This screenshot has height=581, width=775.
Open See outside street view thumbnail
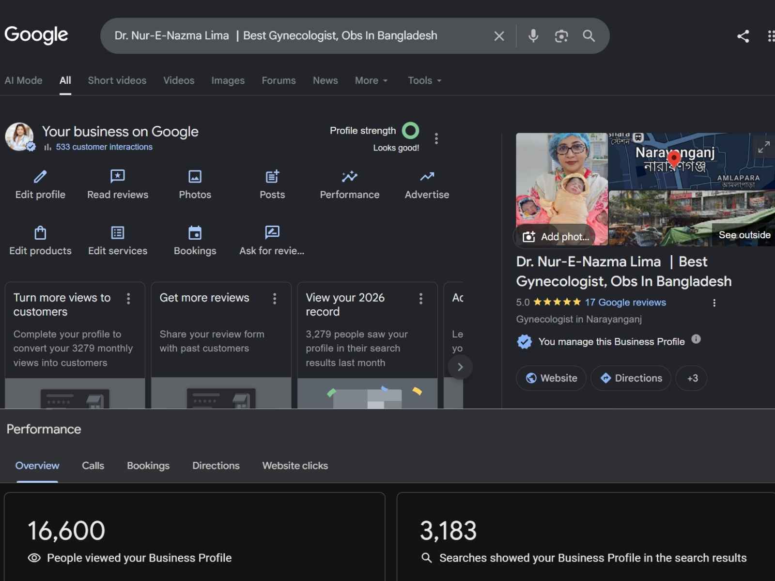point(692,218)
